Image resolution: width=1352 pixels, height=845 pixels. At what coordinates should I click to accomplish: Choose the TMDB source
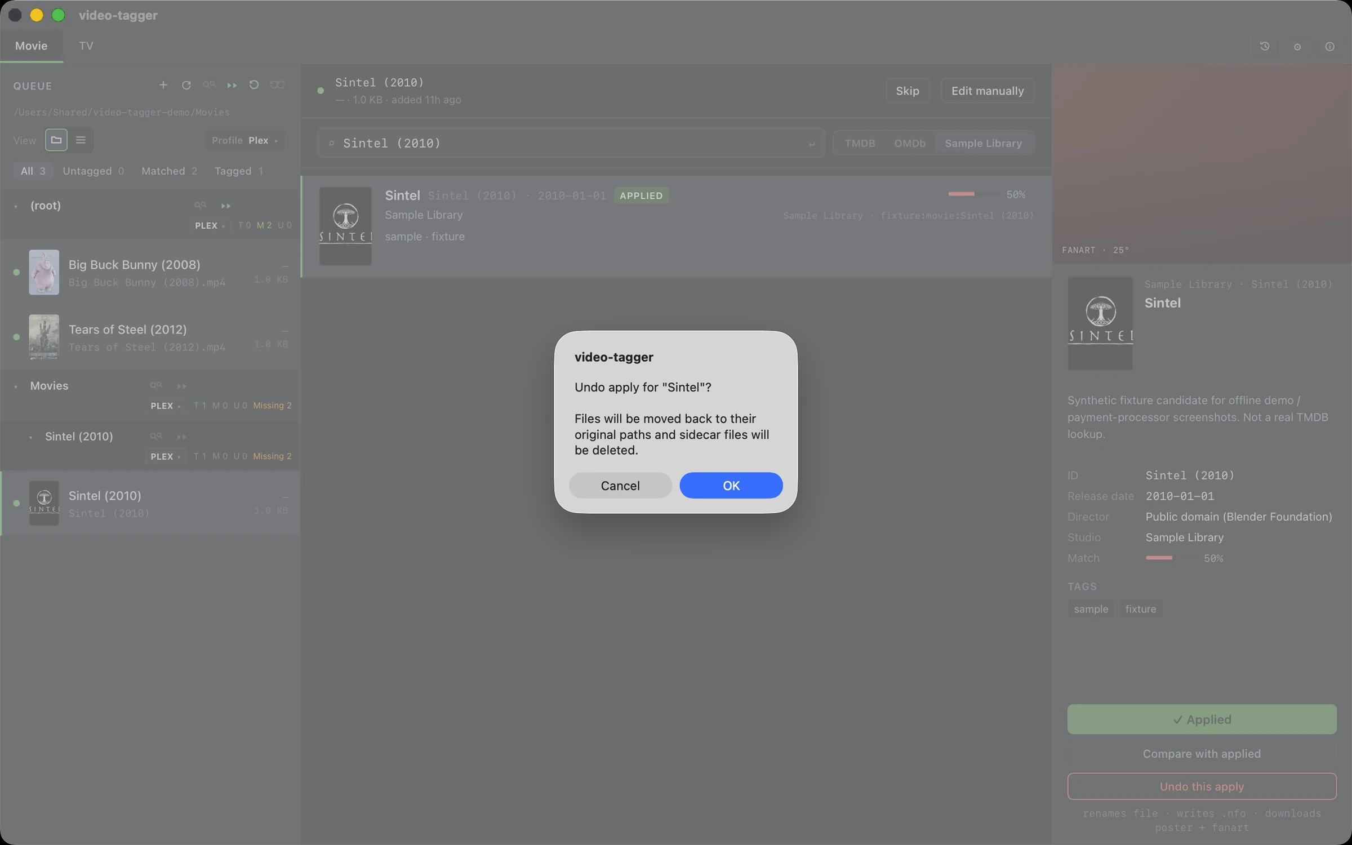pyautogui.click(x=860, y=143)
